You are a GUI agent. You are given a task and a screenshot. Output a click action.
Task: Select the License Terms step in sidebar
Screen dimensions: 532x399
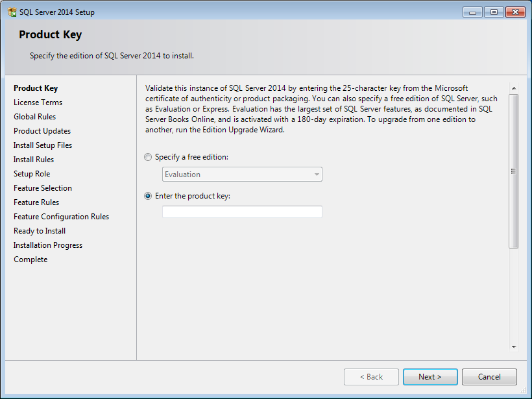[x=38, y=103]
